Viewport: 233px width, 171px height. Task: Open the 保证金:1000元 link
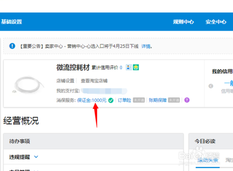click(x=92, y=100)
